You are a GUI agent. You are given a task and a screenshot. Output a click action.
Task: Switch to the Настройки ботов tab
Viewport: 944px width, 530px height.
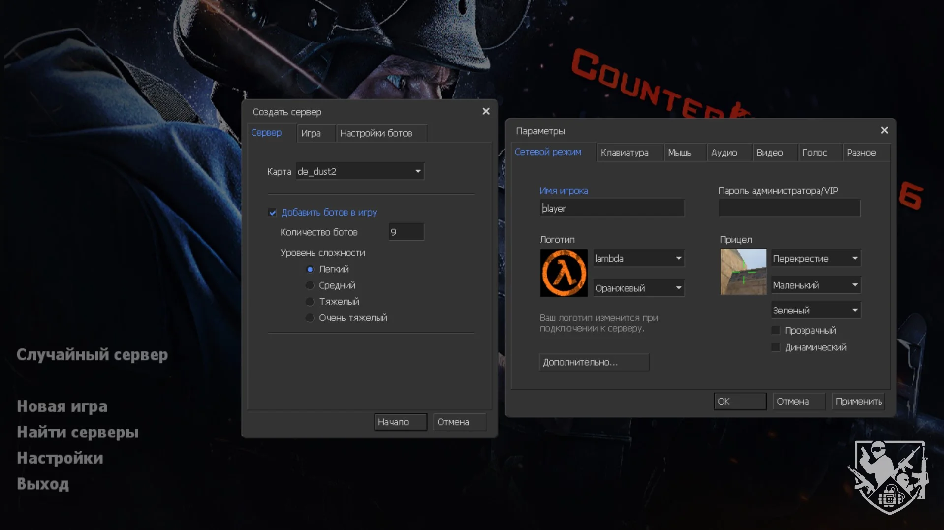coord(376,133)
